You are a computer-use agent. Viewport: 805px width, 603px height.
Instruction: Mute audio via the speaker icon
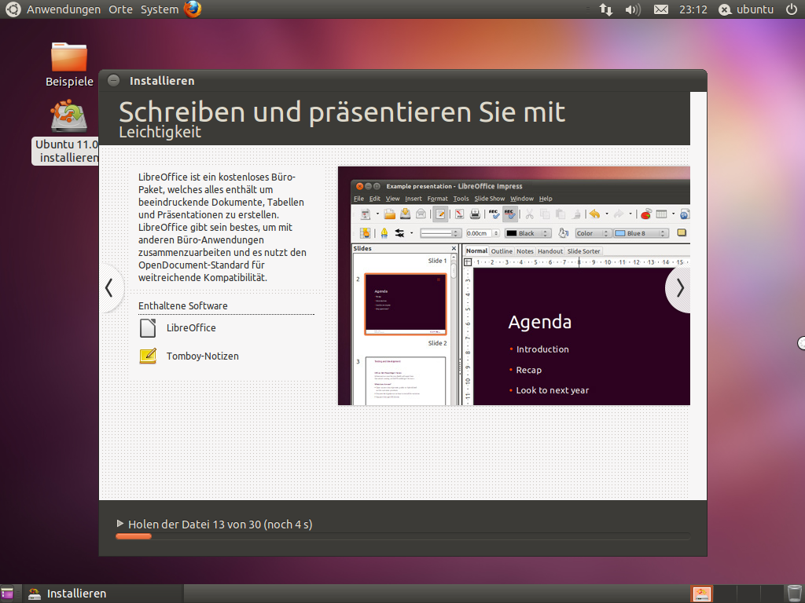632,9
